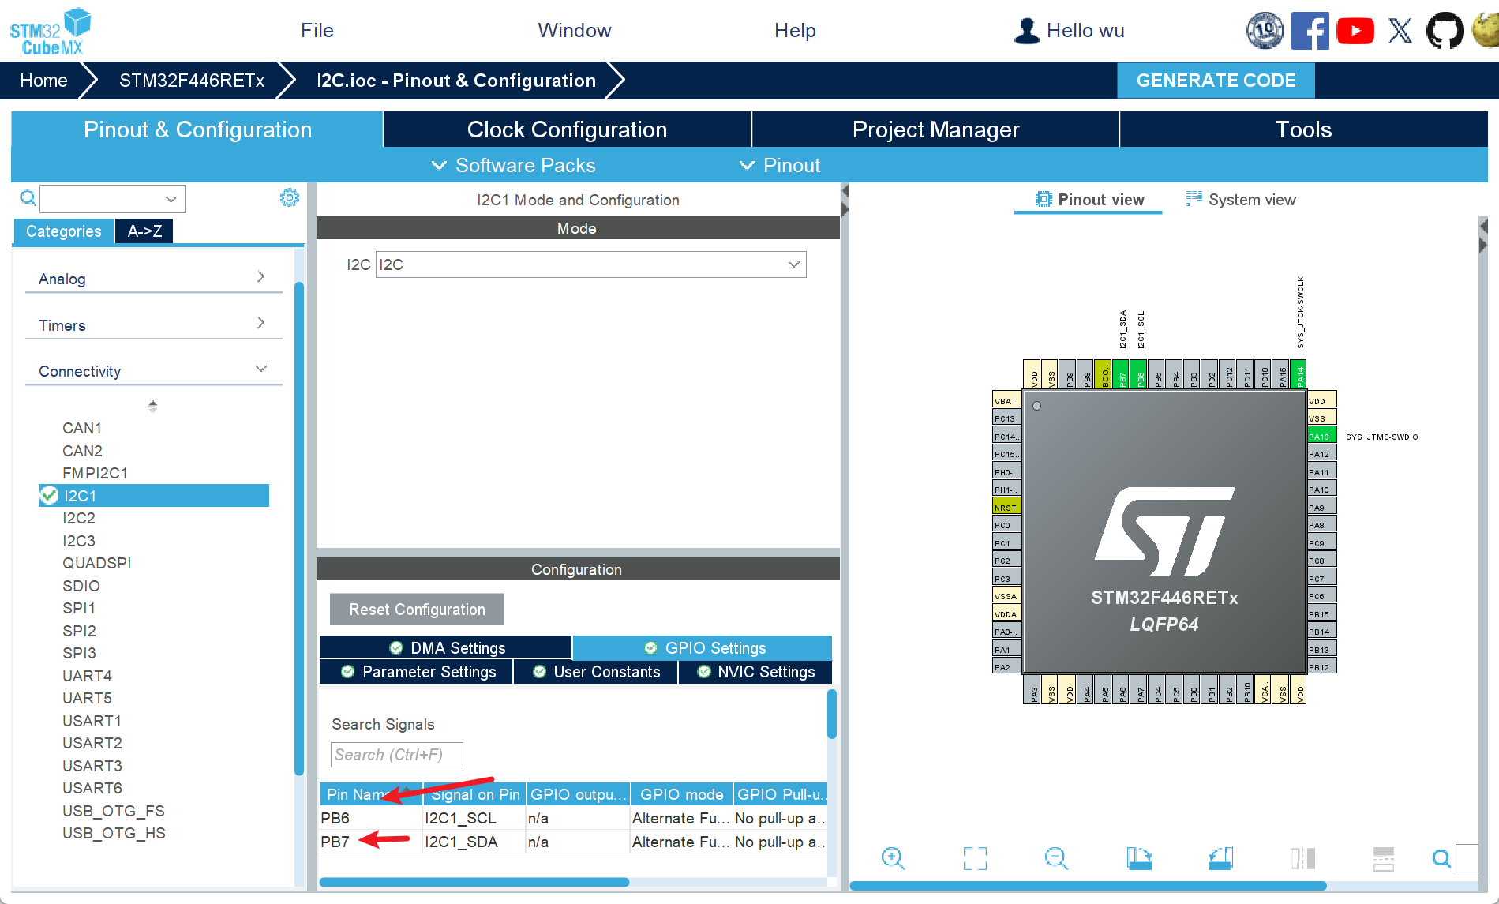Click the GENERATE CODE button

pos(1215,81)
